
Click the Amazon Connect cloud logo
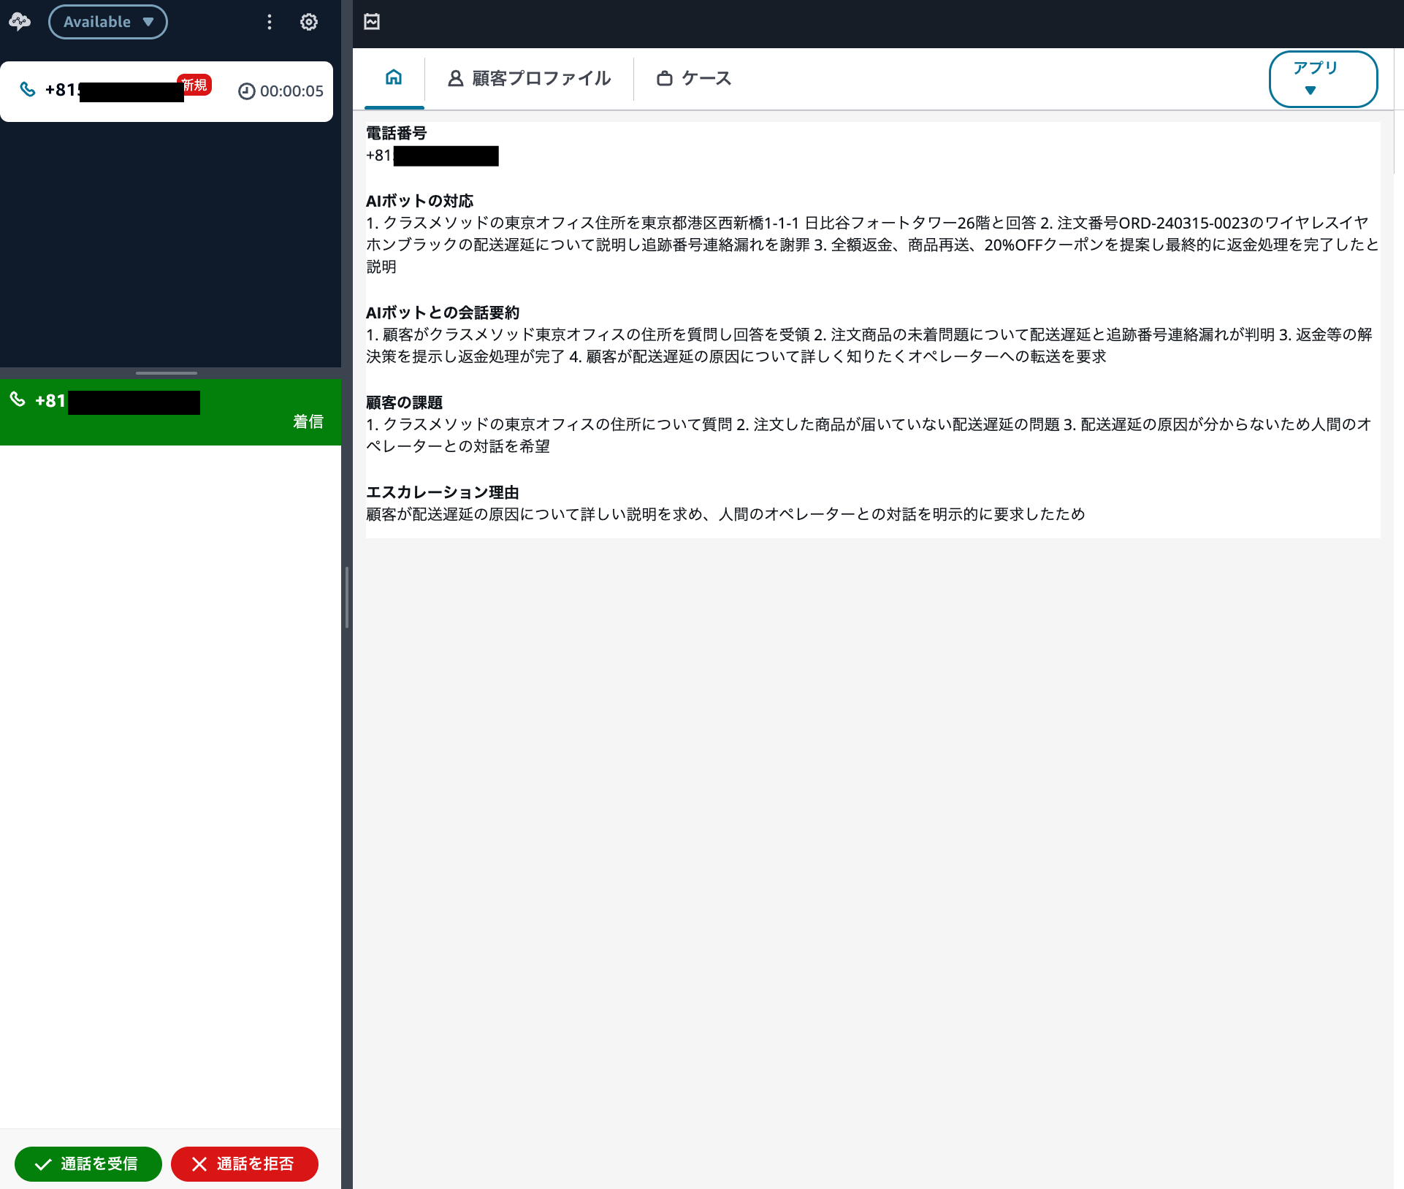20,21
